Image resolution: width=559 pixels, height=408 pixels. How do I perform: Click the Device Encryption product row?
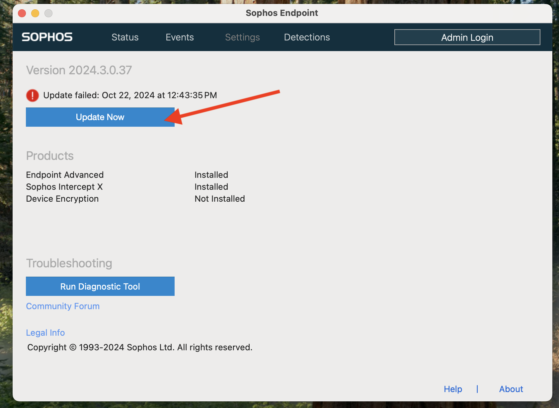point(135,199)
